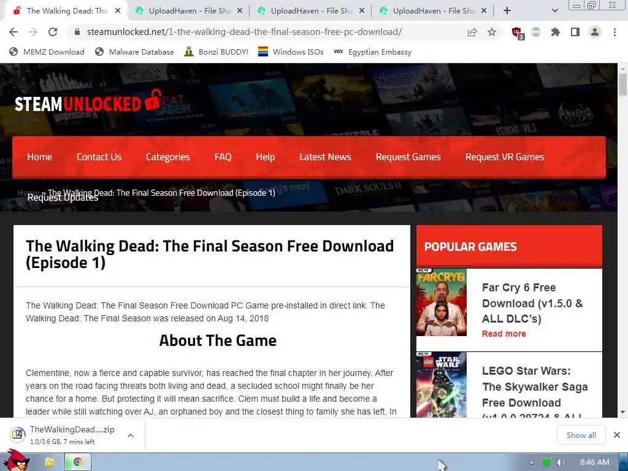Open the Egyptian Embassy bookmark
628x471 pixels.
coord(373,52)
